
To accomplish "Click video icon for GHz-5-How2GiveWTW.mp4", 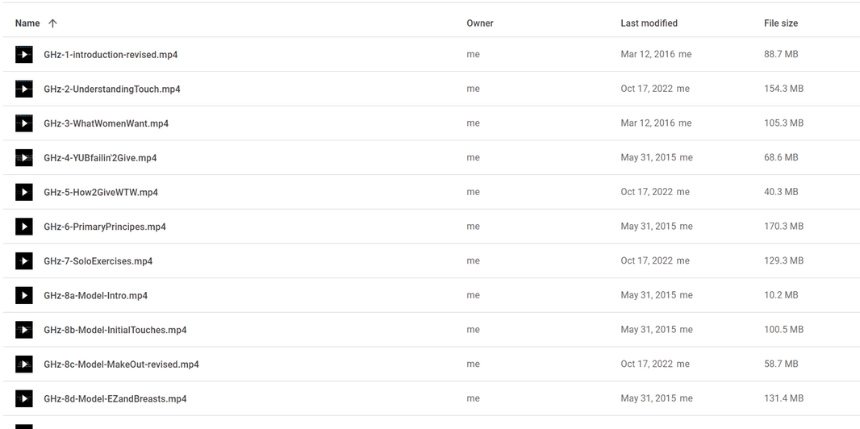I will click(x=24, y=192).
